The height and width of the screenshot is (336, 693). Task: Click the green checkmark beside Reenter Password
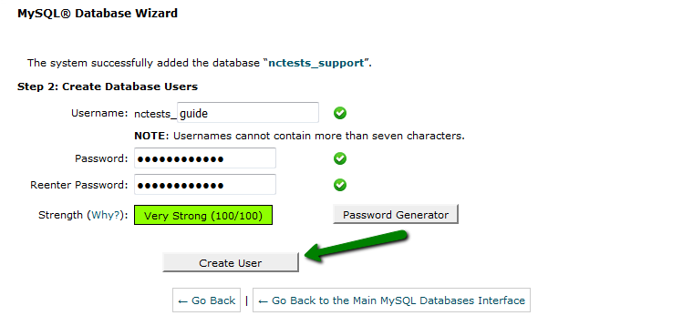(x=340, y=185)
